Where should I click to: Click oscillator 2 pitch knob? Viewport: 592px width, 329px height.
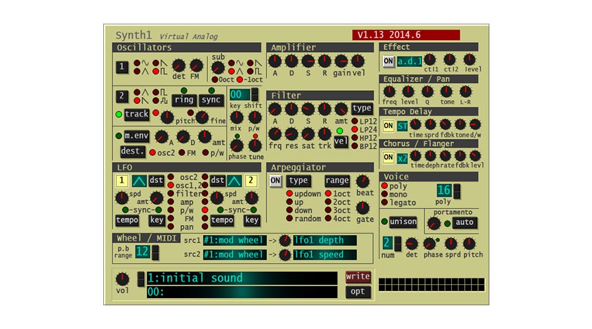[x=167, y=118]
